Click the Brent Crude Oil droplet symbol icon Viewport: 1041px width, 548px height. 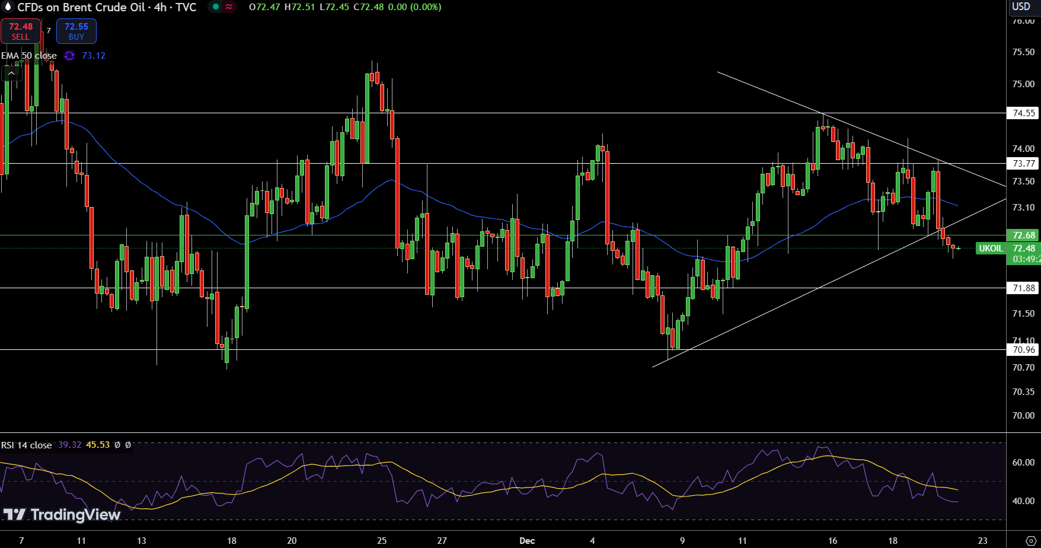(8, 7)
